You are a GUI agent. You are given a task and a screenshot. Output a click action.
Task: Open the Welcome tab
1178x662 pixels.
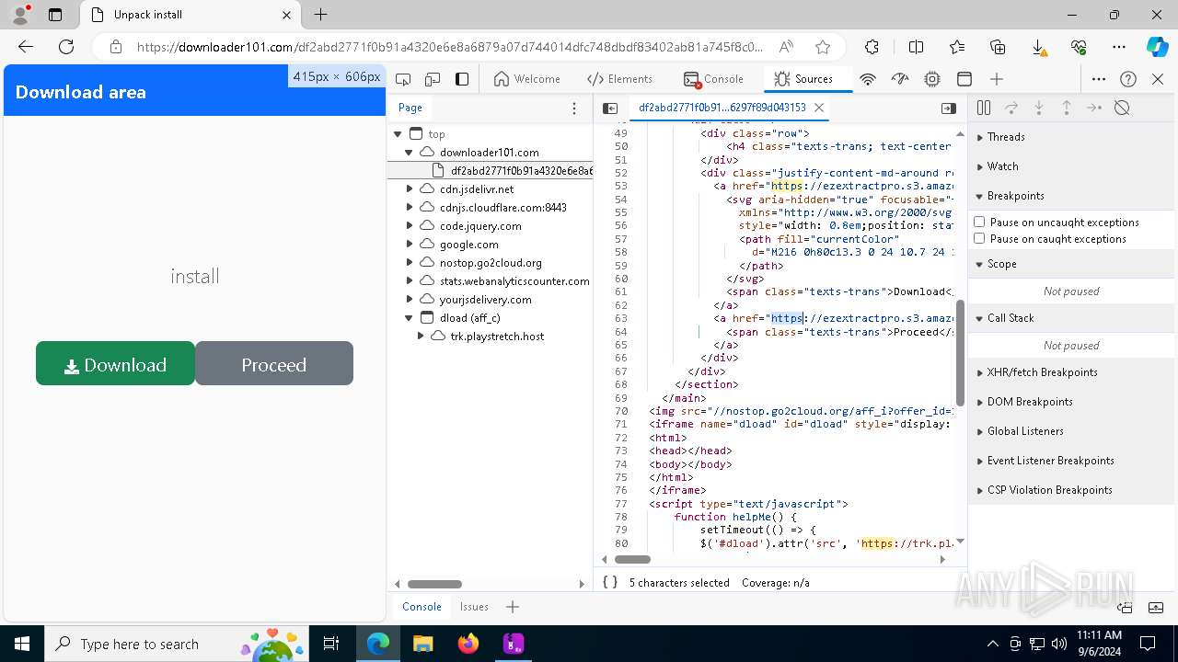point(527,79)
